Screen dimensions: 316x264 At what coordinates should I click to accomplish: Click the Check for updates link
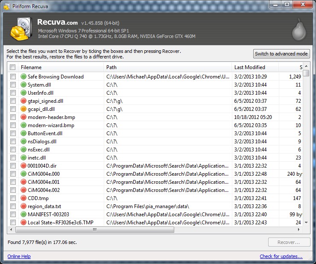tap(281, 256)
